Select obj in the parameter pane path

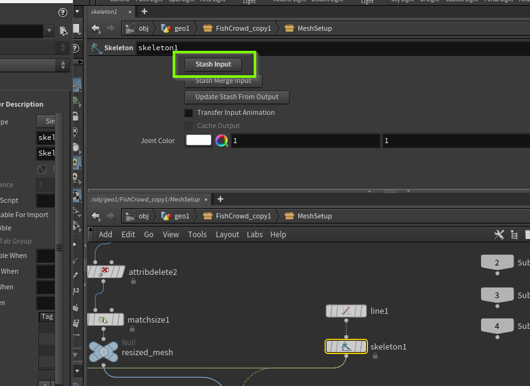pos(138,28)
